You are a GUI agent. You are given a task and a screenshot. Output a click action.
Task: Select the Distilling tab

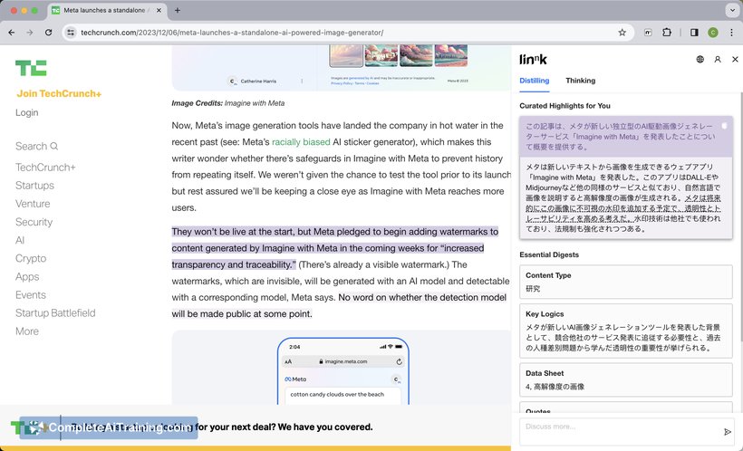click(534, 81)
